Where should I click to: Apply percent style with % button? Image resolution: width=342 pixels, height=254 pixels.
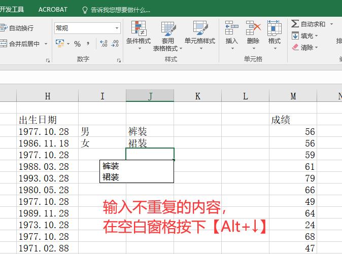click(77, 44)
